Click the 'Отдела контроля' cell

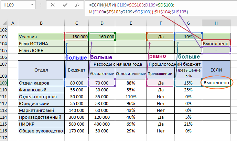tap(41, 97)
